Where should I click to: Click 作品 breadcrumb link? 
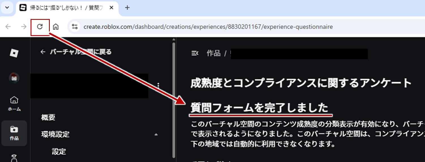click(214, 53)
